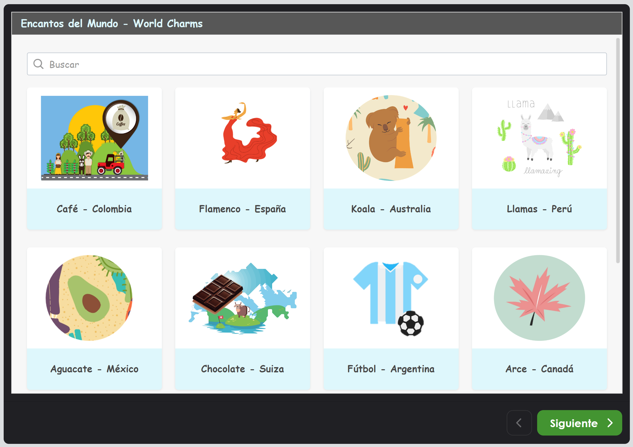Pick the koala hugging tree picture
The width and height of the screenshot is (633, 447).
(391, 138)
